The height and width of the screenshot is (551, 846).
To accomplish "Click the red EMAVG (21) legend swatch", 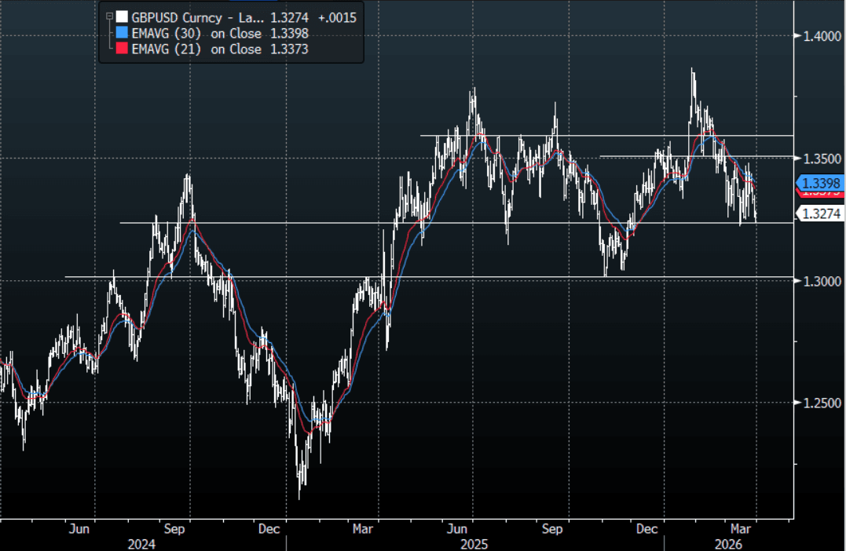I will point(123,49).
